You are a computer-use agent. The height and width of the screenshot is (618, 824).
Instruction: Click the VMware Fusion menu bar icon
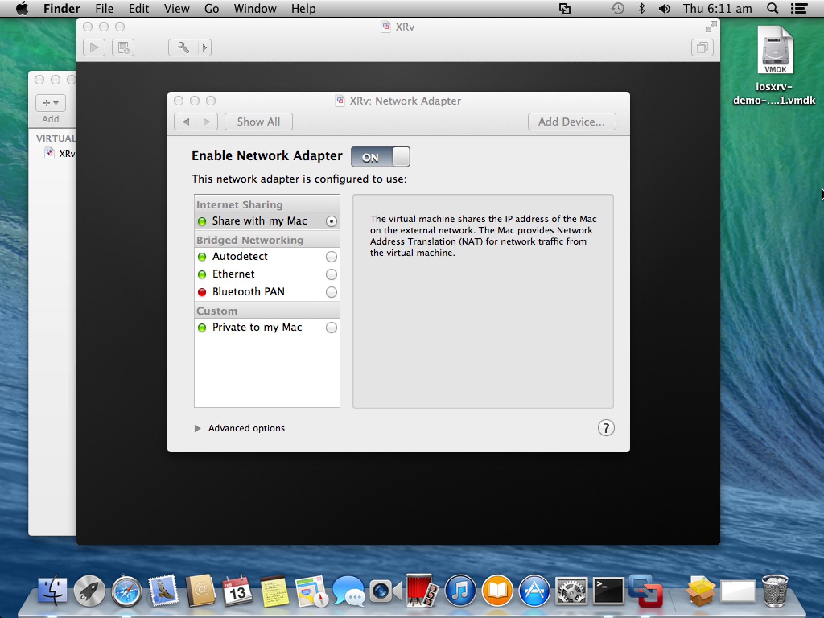pyautogui.click(x=565, y=8)
